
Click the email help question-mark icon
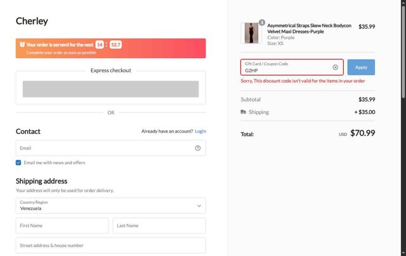pos(197,148)
